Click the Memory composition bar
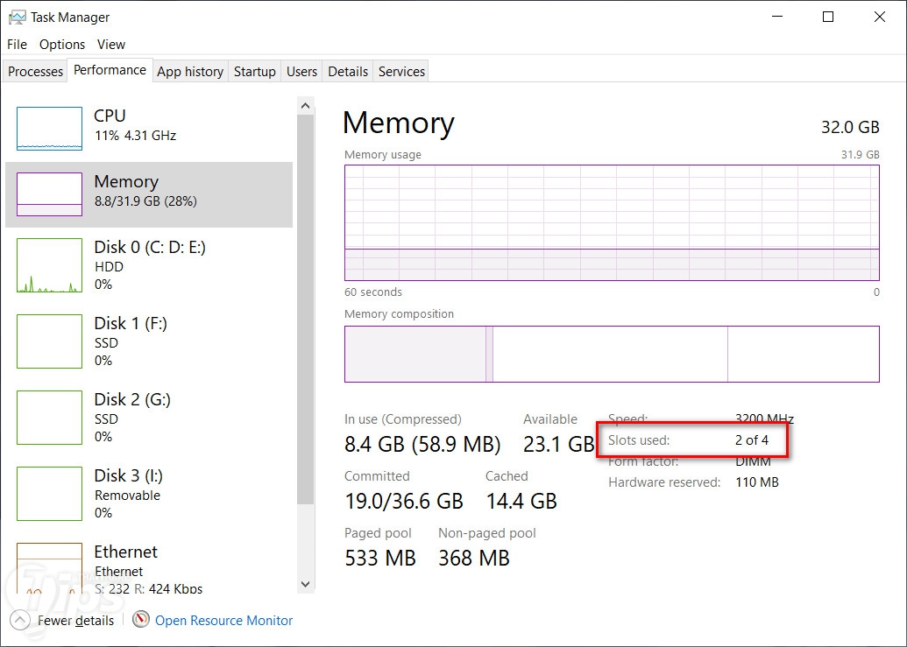907x647 pixels. (611, 354)
